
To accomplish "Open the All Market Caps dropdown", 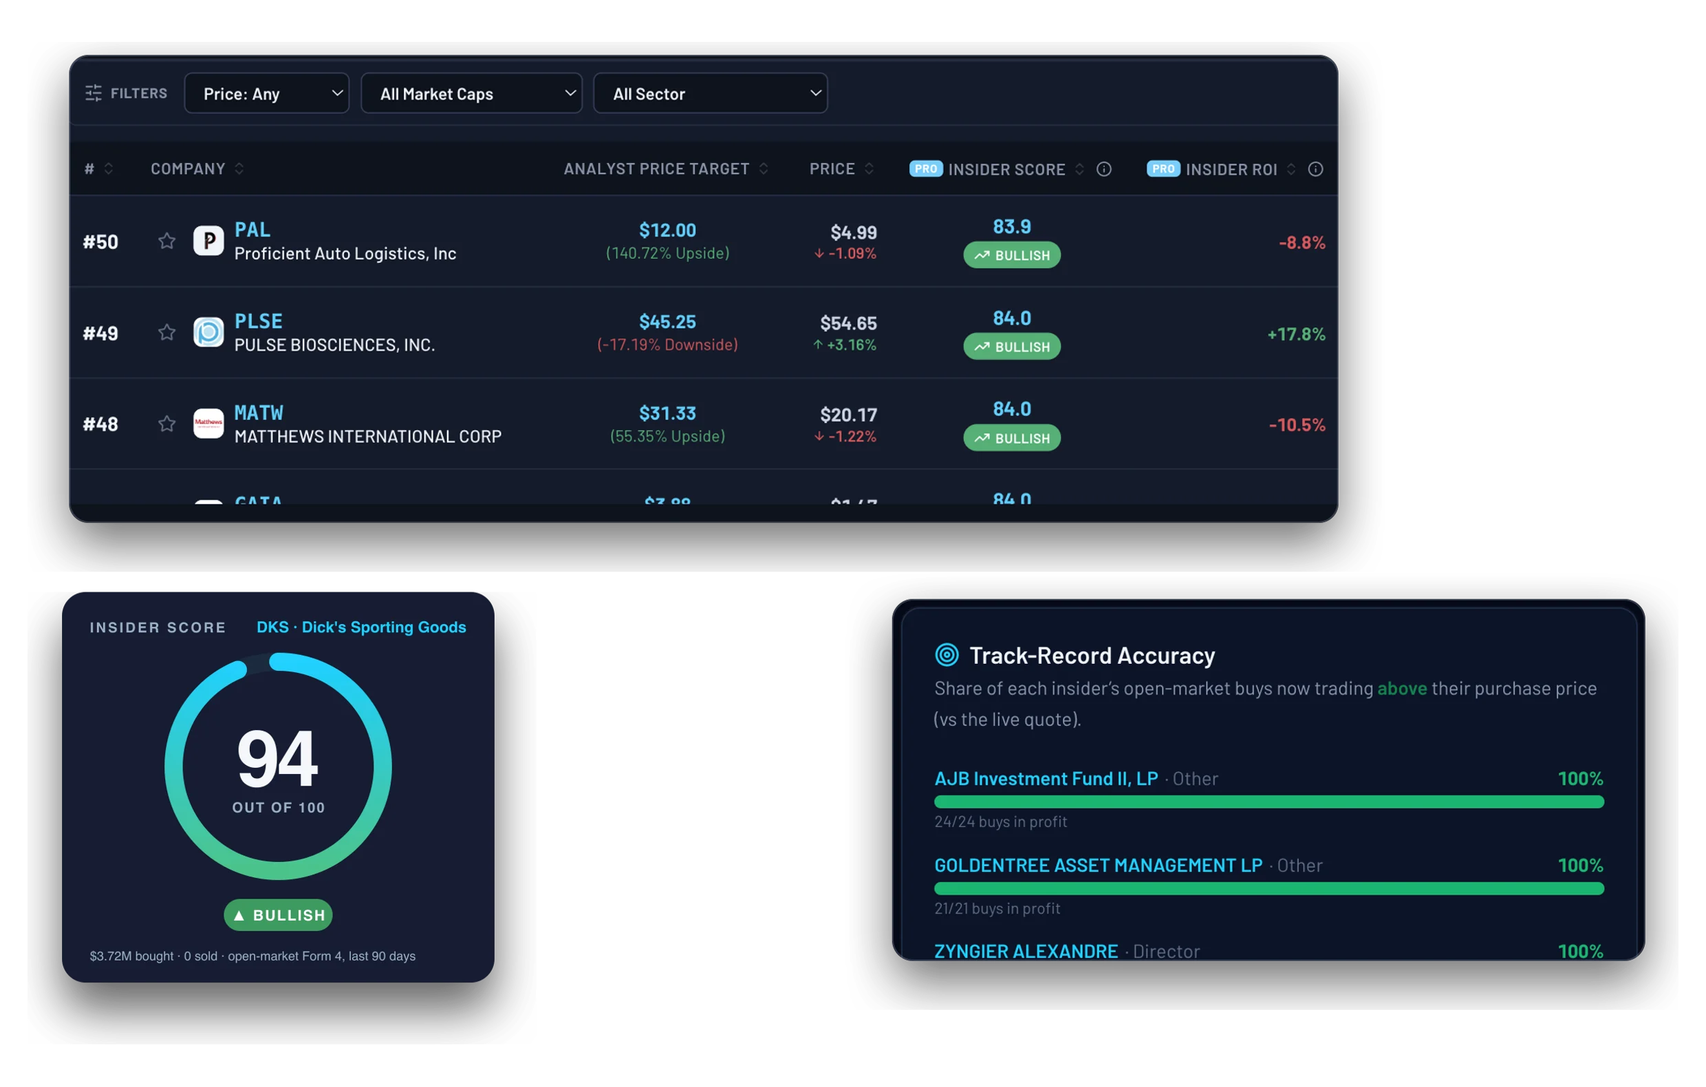I will (x=472, y=94).
